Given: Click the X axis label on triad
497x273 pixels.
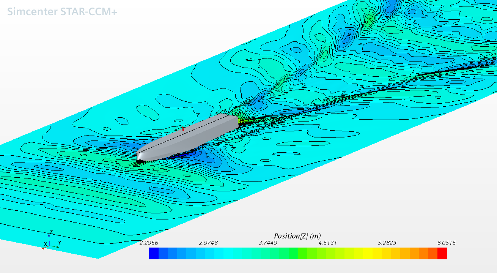Looking at the screenshot, I should tap(46, 244).
